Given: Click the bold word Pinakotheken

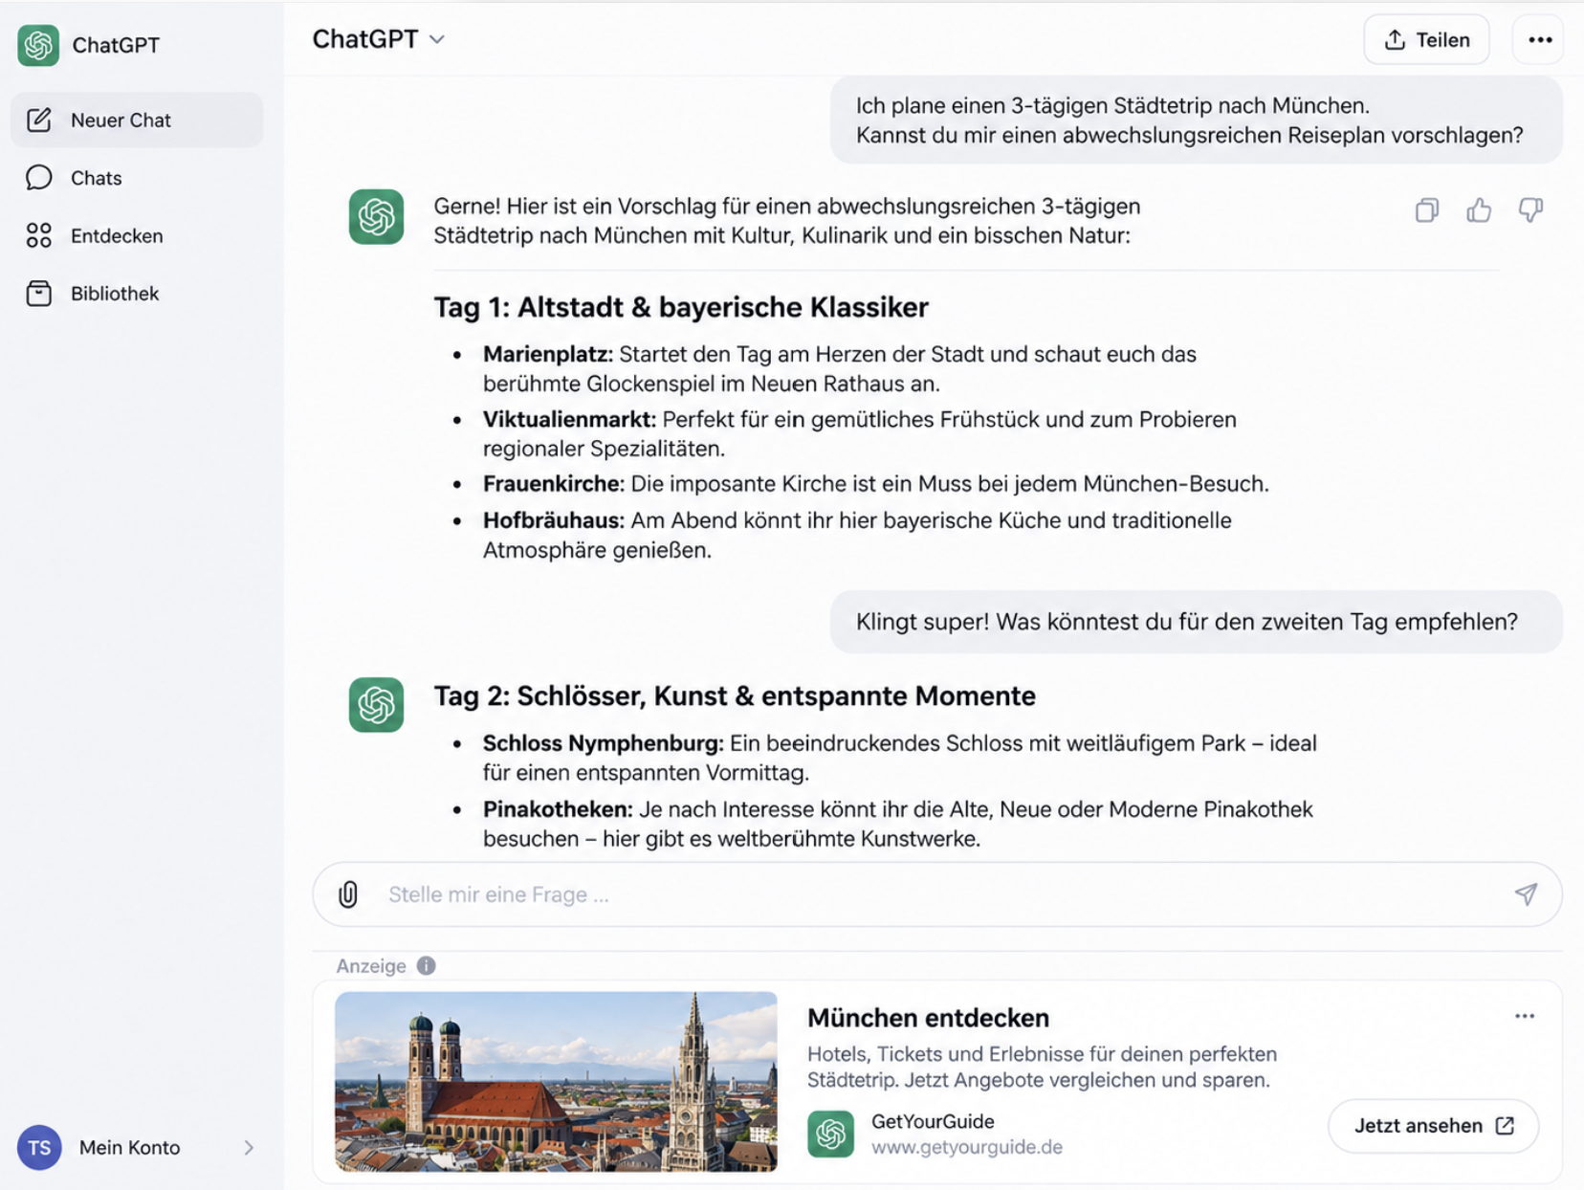Looking at the screenshot, I should point(558,809).
